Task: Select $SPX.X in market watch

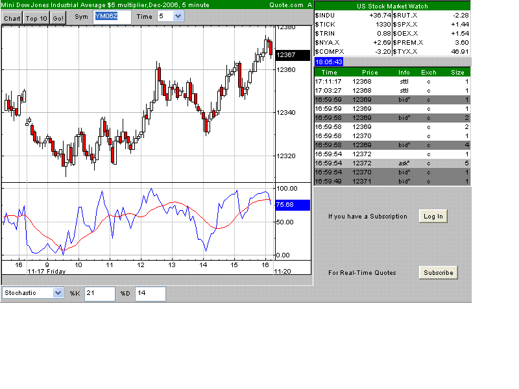Action: 405,25
